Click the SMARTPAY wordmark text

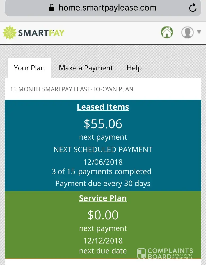pyautogui.click(x=41, y=33)
